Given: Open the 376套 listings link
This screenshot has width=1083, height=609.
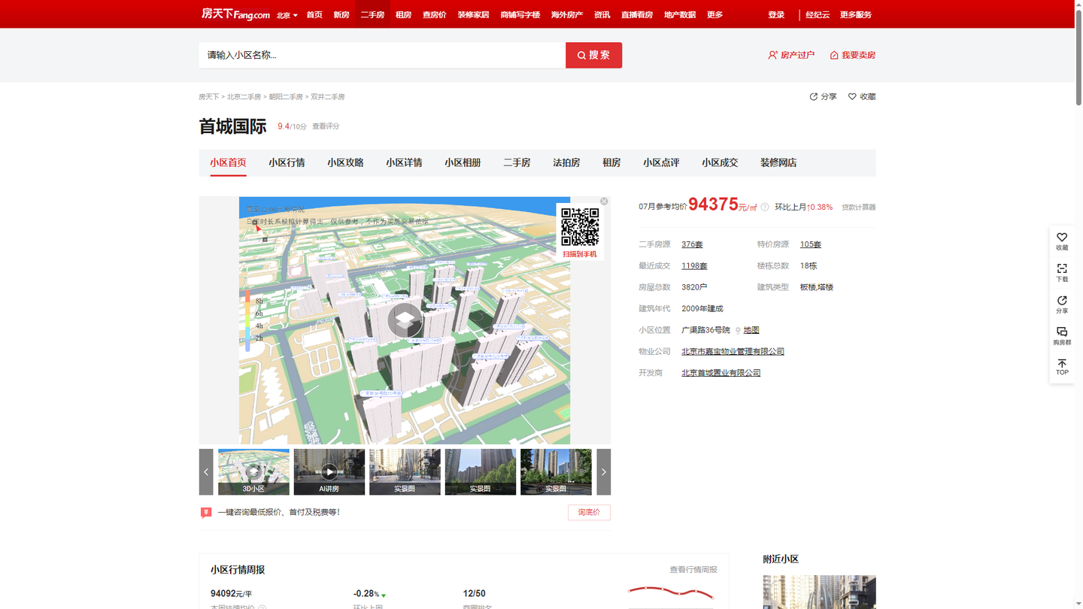Looking at the screenshot, I should click(692, 244).
